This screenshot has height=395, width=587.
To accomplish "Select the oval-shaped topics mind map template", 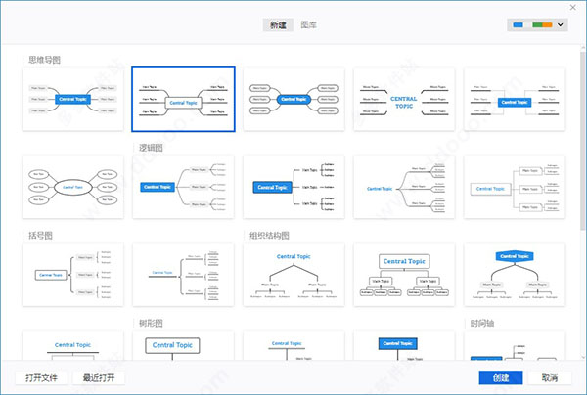I will coord(73,187).
